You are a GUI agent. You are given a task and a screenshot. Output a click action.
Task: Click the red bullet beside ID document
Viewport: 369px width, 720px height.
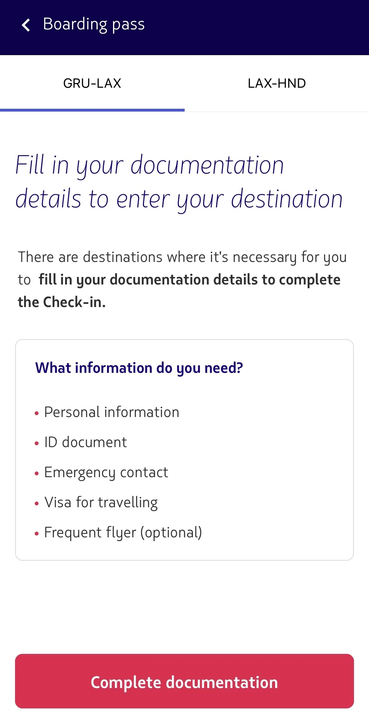click(37, 444)
